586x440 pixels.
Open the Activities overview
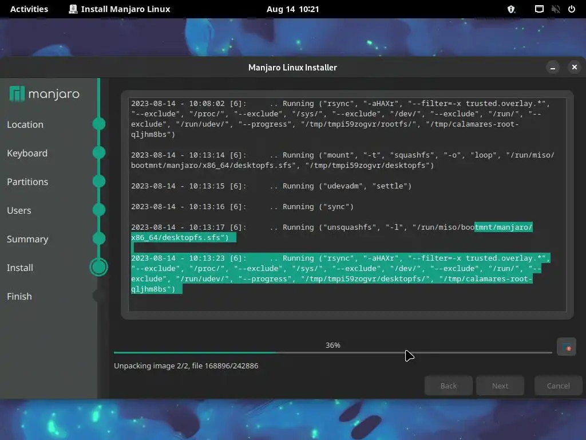[29, 9]
